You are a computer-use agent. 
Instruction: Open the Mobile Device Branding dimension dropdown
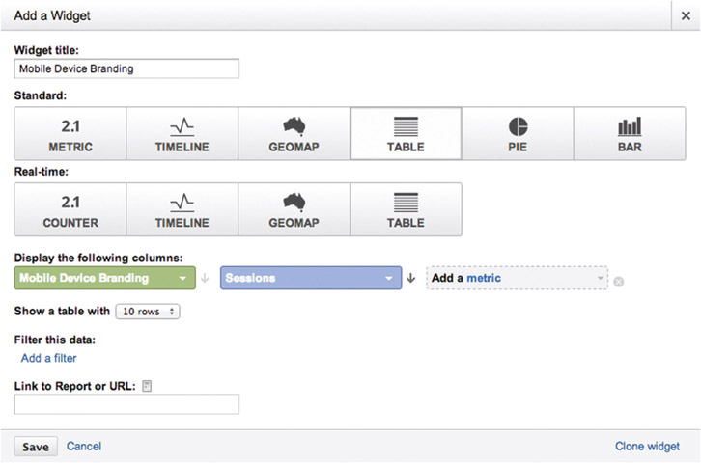click(x=106, y=278)
